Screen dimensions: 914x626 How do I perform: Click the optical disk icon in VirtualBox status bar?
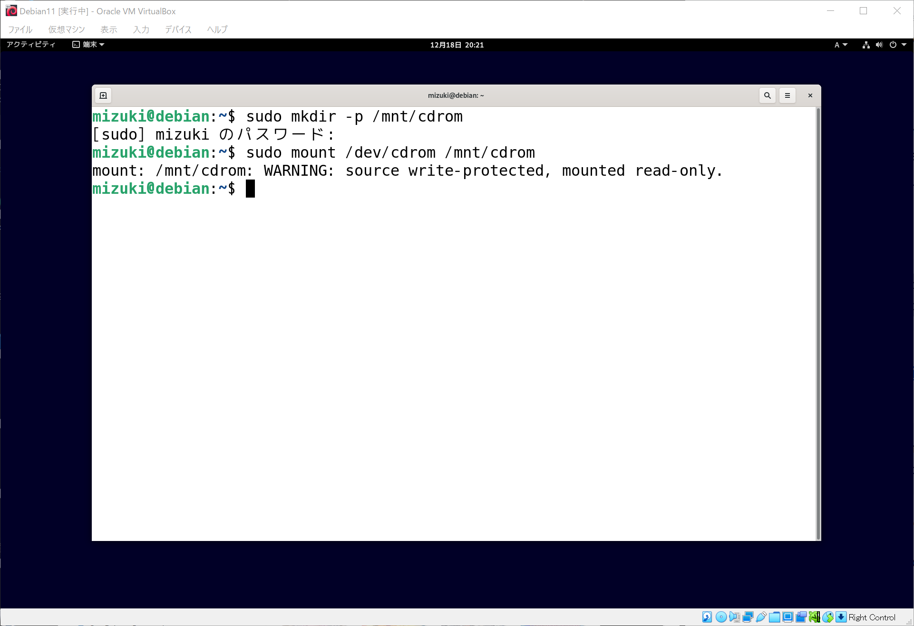721,617
